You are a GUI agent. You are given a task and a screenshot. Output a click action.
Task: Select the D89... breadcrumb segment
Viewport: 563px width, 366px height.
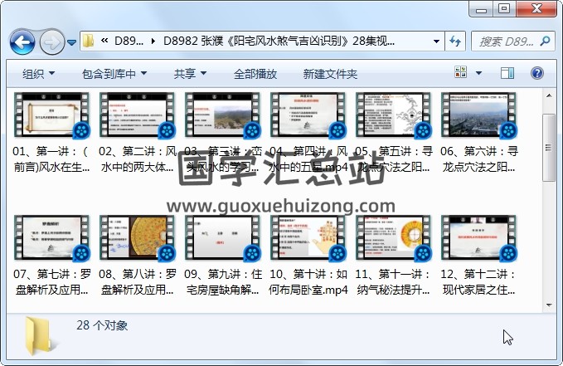click(x=129, y=41)
